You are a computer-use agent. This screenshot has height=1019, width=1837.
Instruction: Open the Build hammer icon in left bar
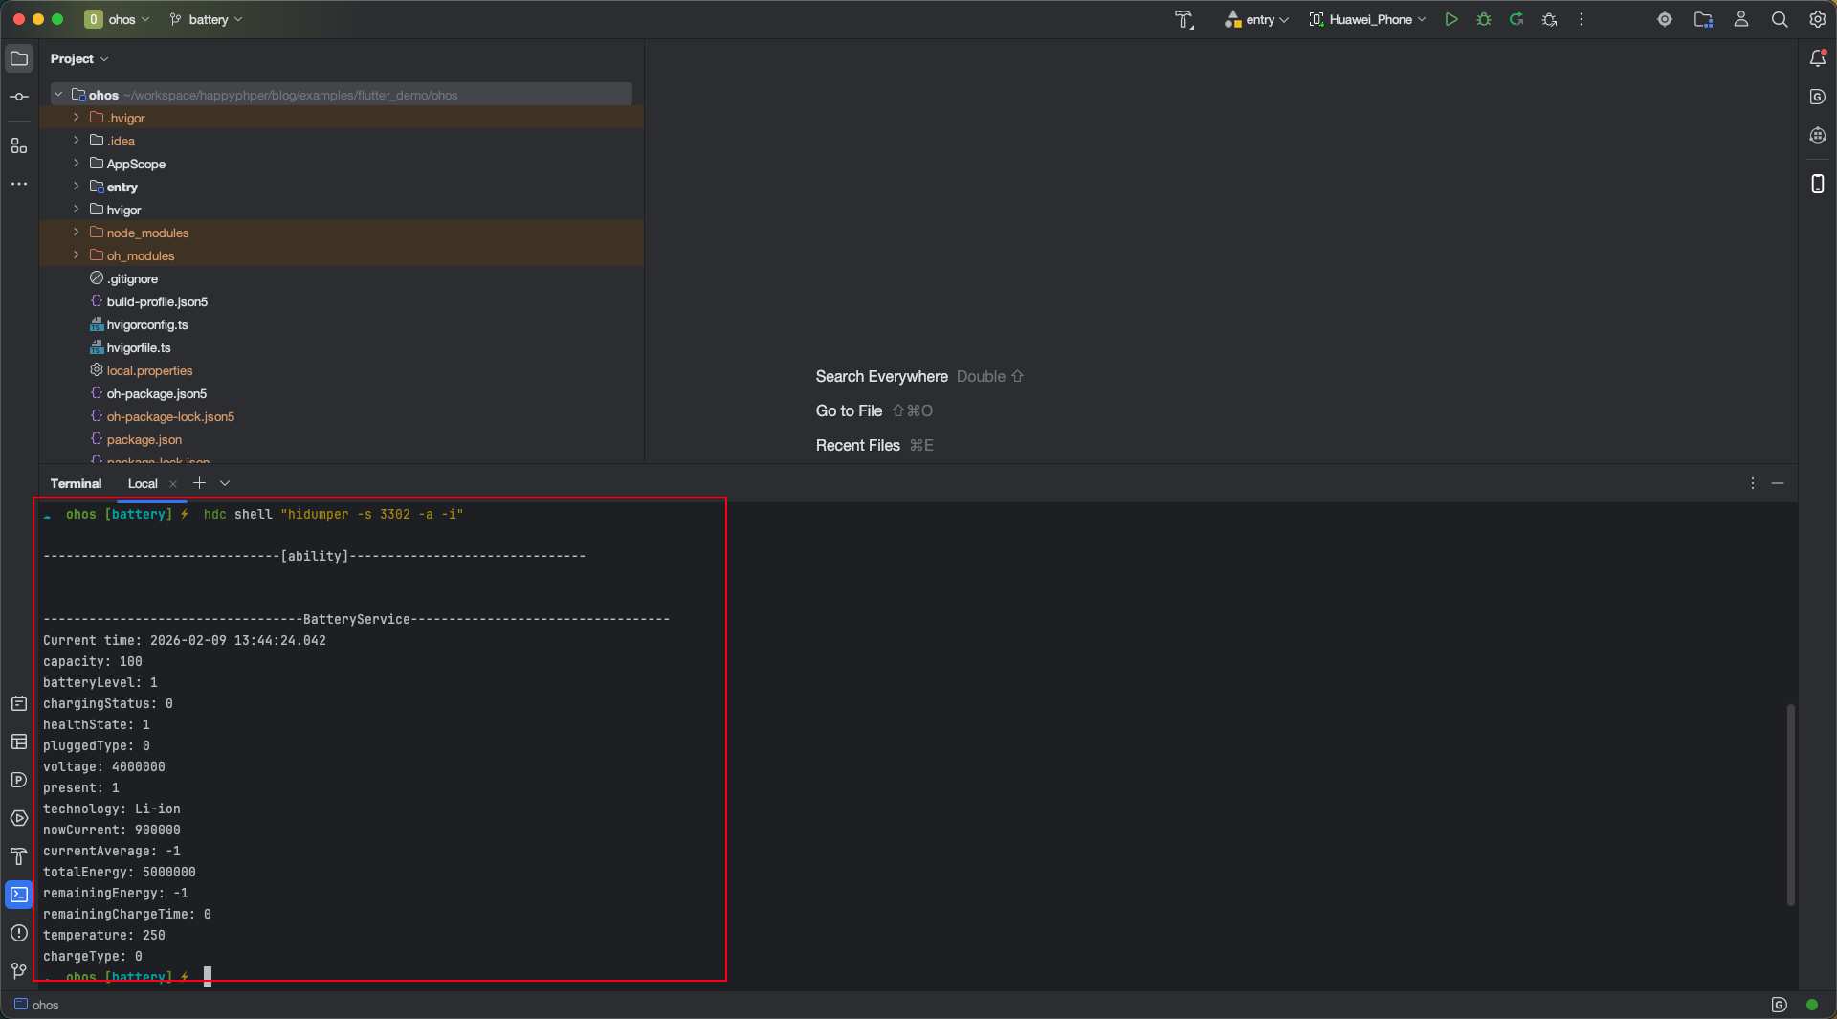pos(19,856)
